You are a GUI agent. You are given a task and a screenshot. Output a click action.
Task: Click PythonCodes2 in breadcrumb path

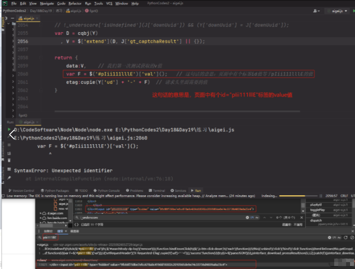tap(14, 11)
